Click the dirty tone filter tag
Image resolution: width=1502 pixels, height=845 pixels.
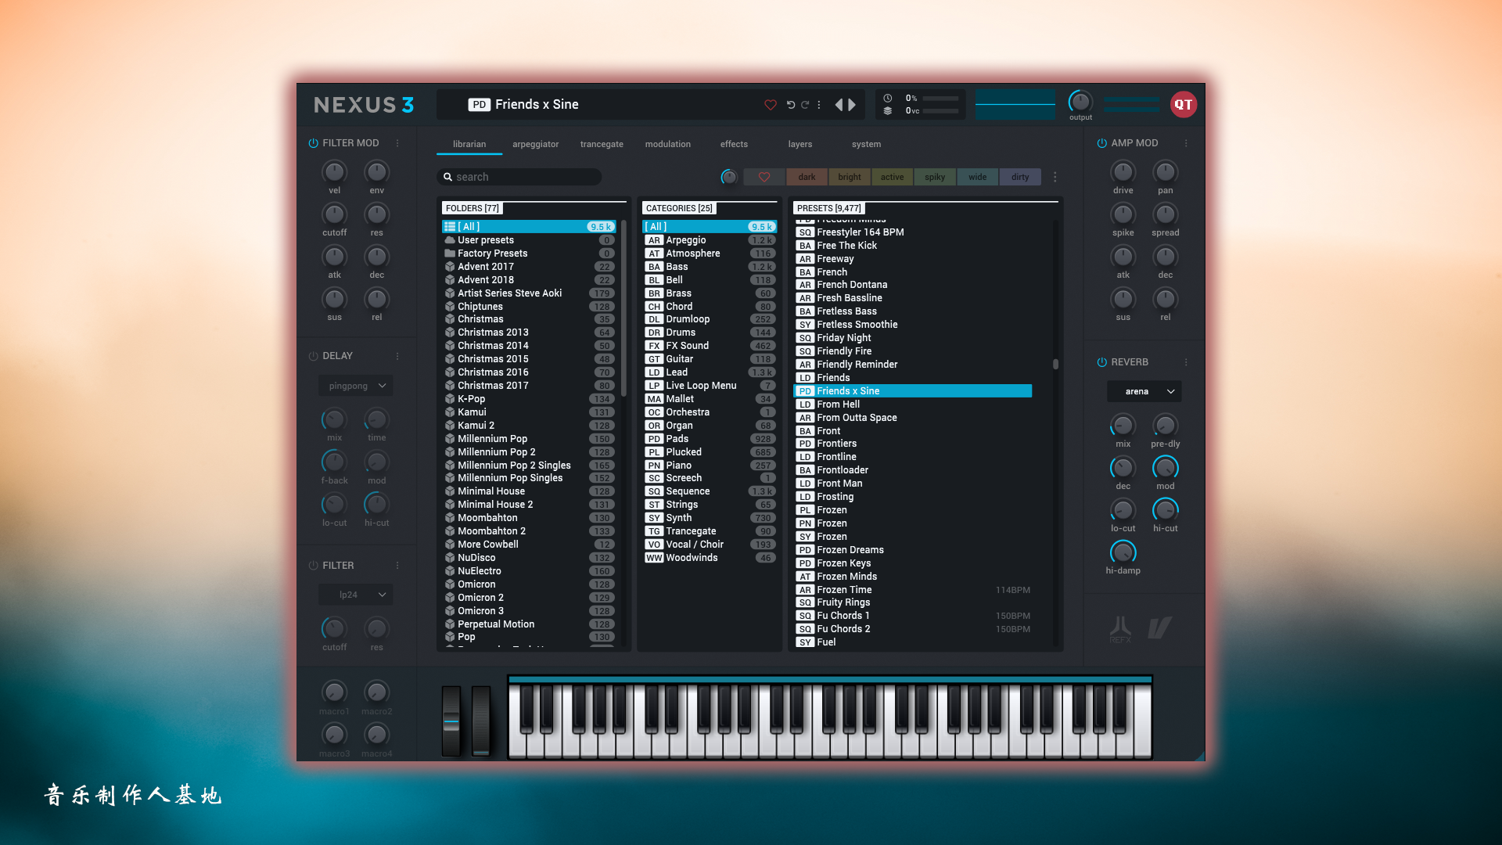[1020, 176]
